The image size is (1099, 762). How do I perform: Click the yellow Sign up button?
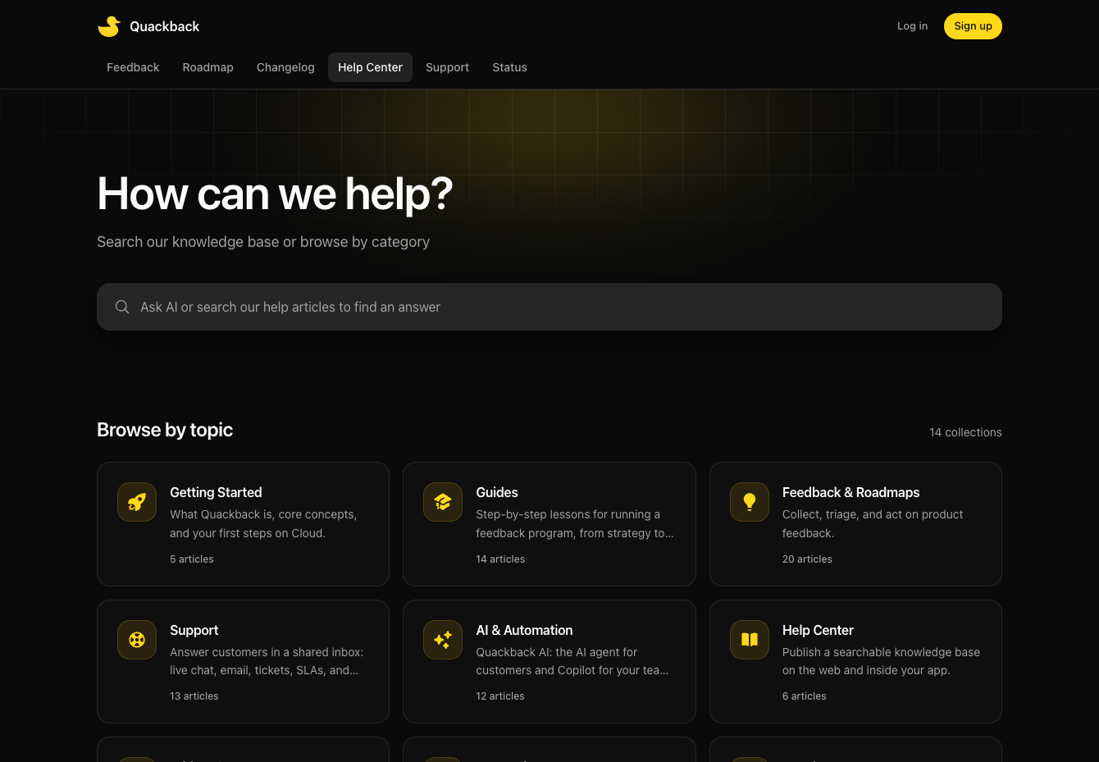coord(973,26)
